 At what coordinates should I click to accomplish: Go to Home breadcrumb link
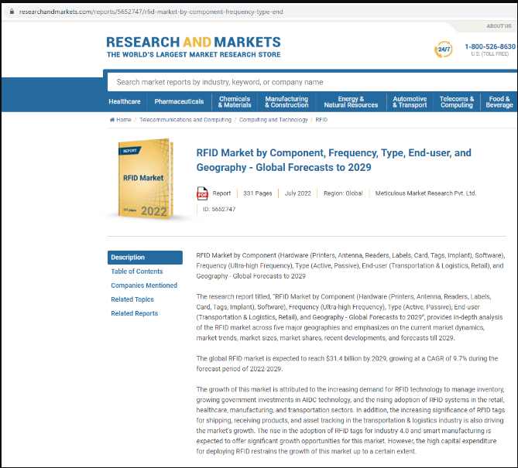pyautogui.click(x=124, y=119)
